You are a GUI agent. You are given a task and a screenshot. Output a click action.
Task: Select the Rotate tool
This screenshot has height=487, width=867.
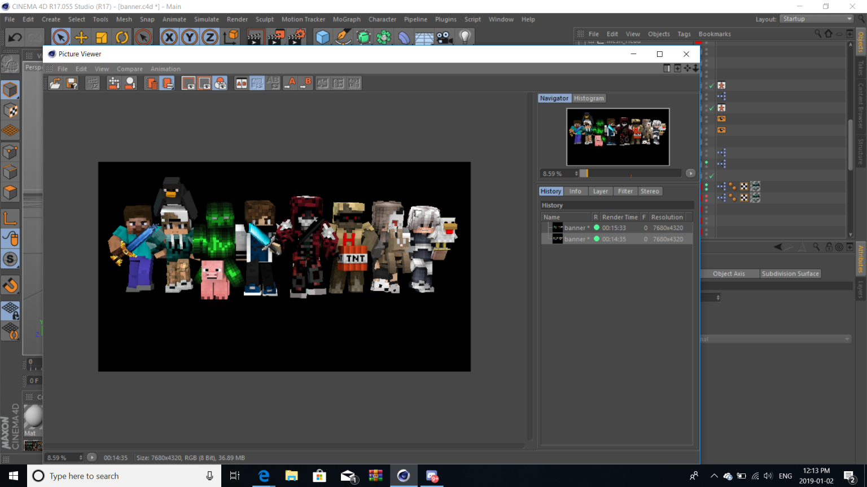tap(122, 38)
